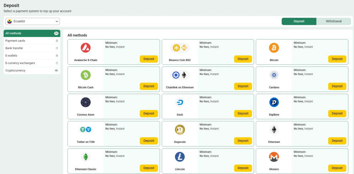Image resolution: width=354 pixels, height=174 pixels.
Task: Click the 'Litecoin' name text
Action: point(180,169)
